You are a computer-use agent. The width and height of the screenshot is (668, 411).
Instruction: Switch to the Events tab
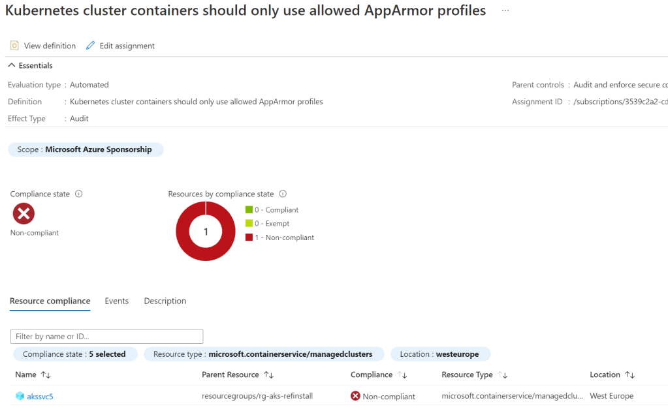click(117, 301)
